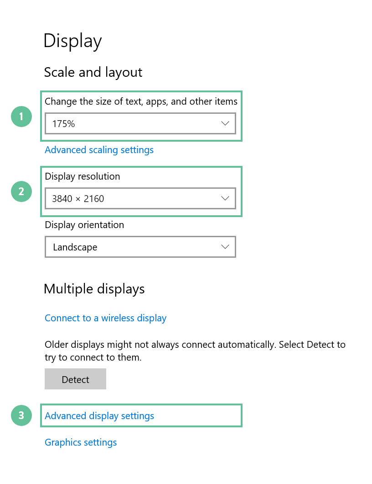Click the green badge numbered 2
This screenshot has width=372, height=484.
click(x=21, y=191)
